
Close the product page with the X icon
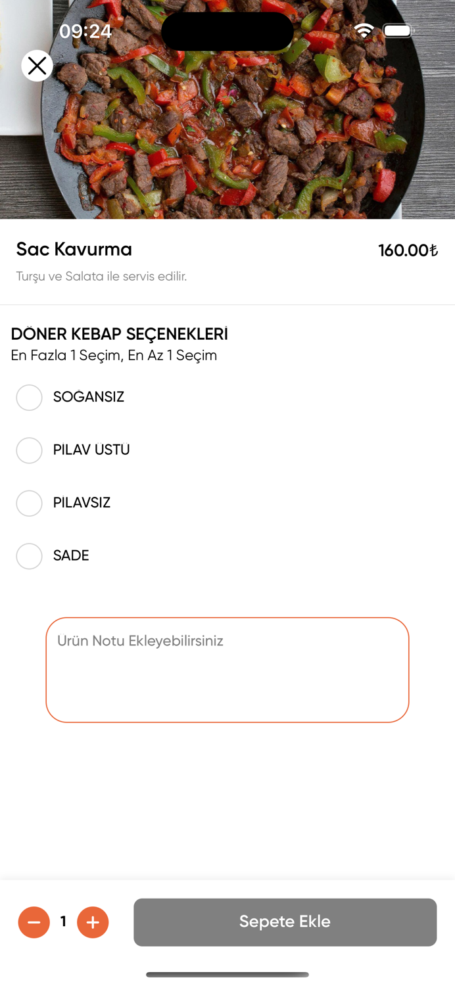[37, 66]
